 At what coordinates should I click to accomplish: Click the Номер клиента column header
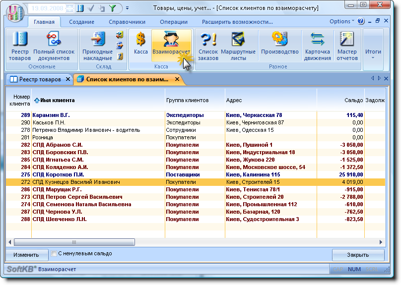pyautogui.click(x=19, y=100)
